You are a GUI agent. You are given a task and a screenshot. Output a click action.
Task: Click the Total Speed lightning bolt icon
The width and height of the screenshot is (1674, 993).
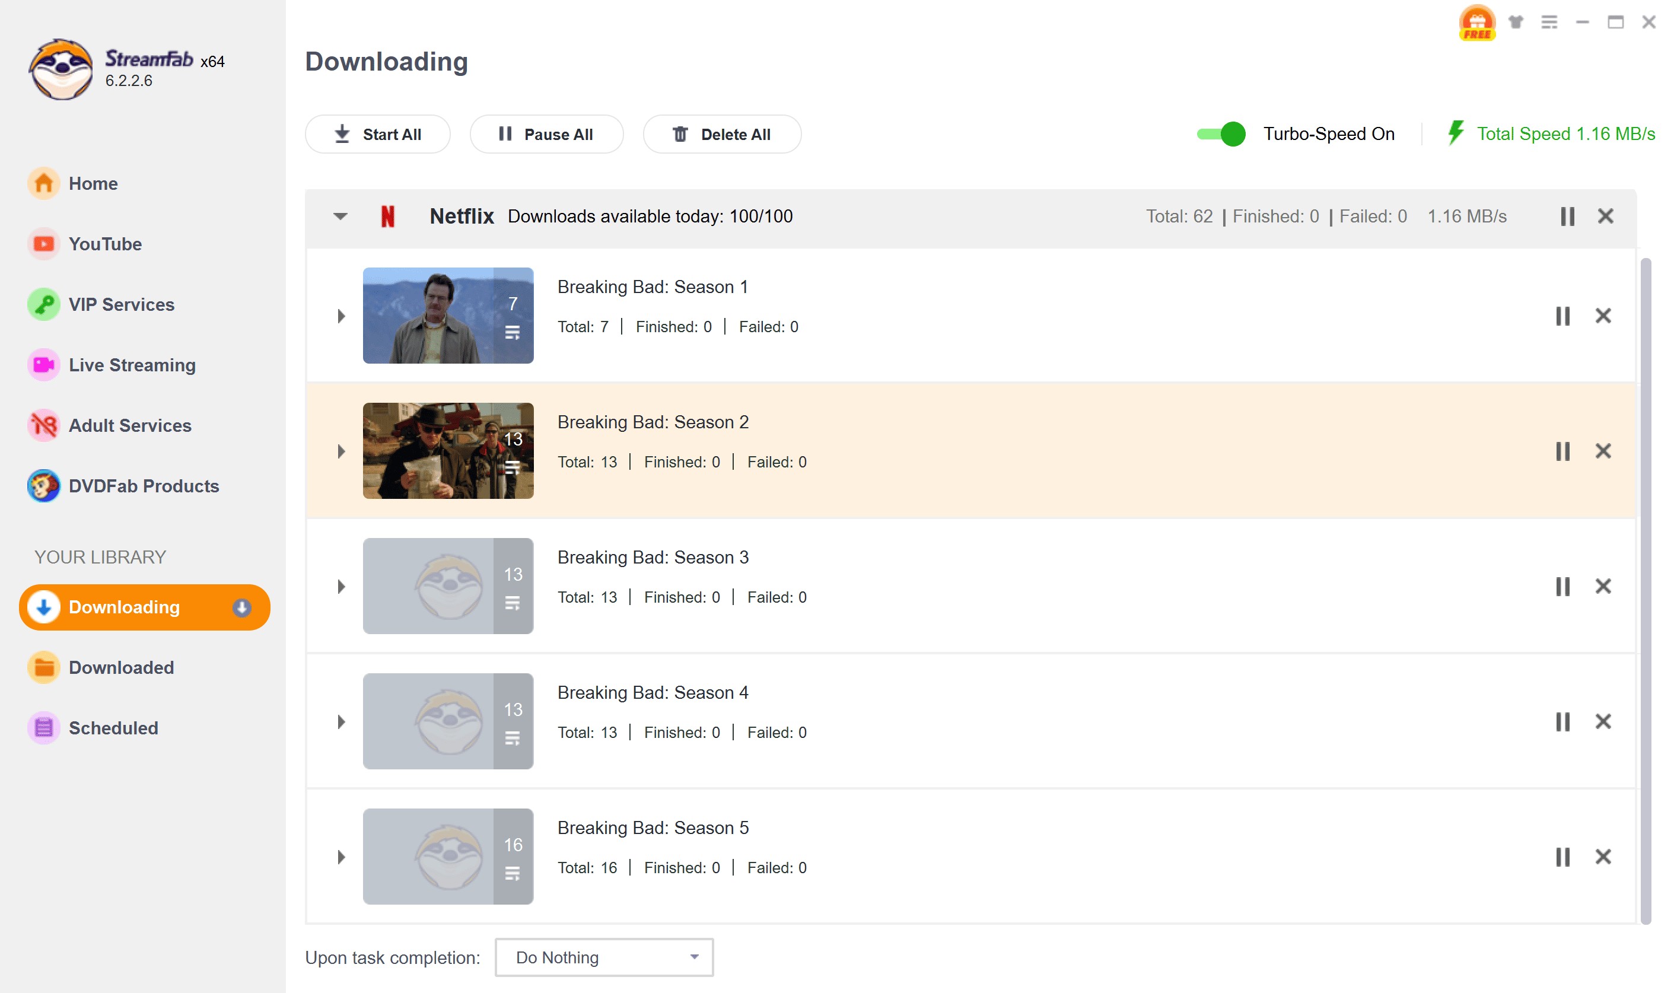click(1455, 133)
